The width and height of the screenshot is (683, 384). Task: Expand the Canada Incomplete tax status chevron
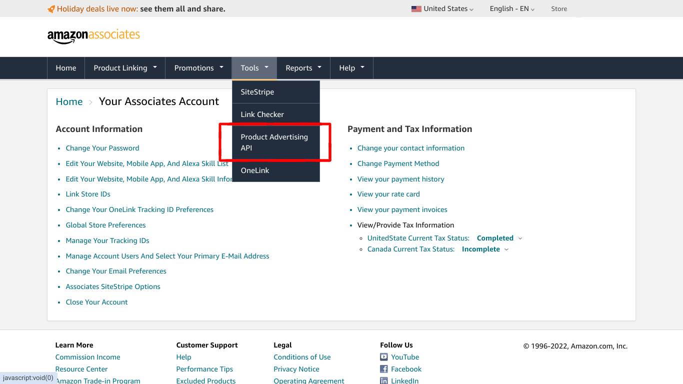[x=505, y=249]
